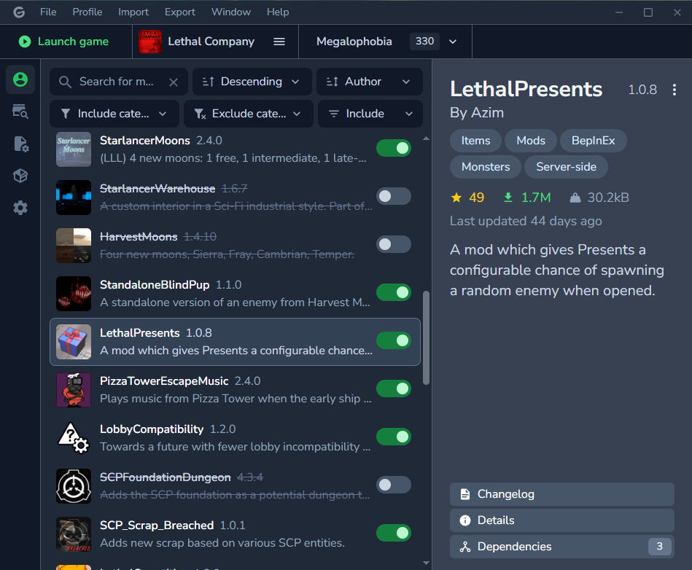Screen dimensions: 692x570
Task: Open the Descending sort order dropdown
Action: click(x=252, y=82)
